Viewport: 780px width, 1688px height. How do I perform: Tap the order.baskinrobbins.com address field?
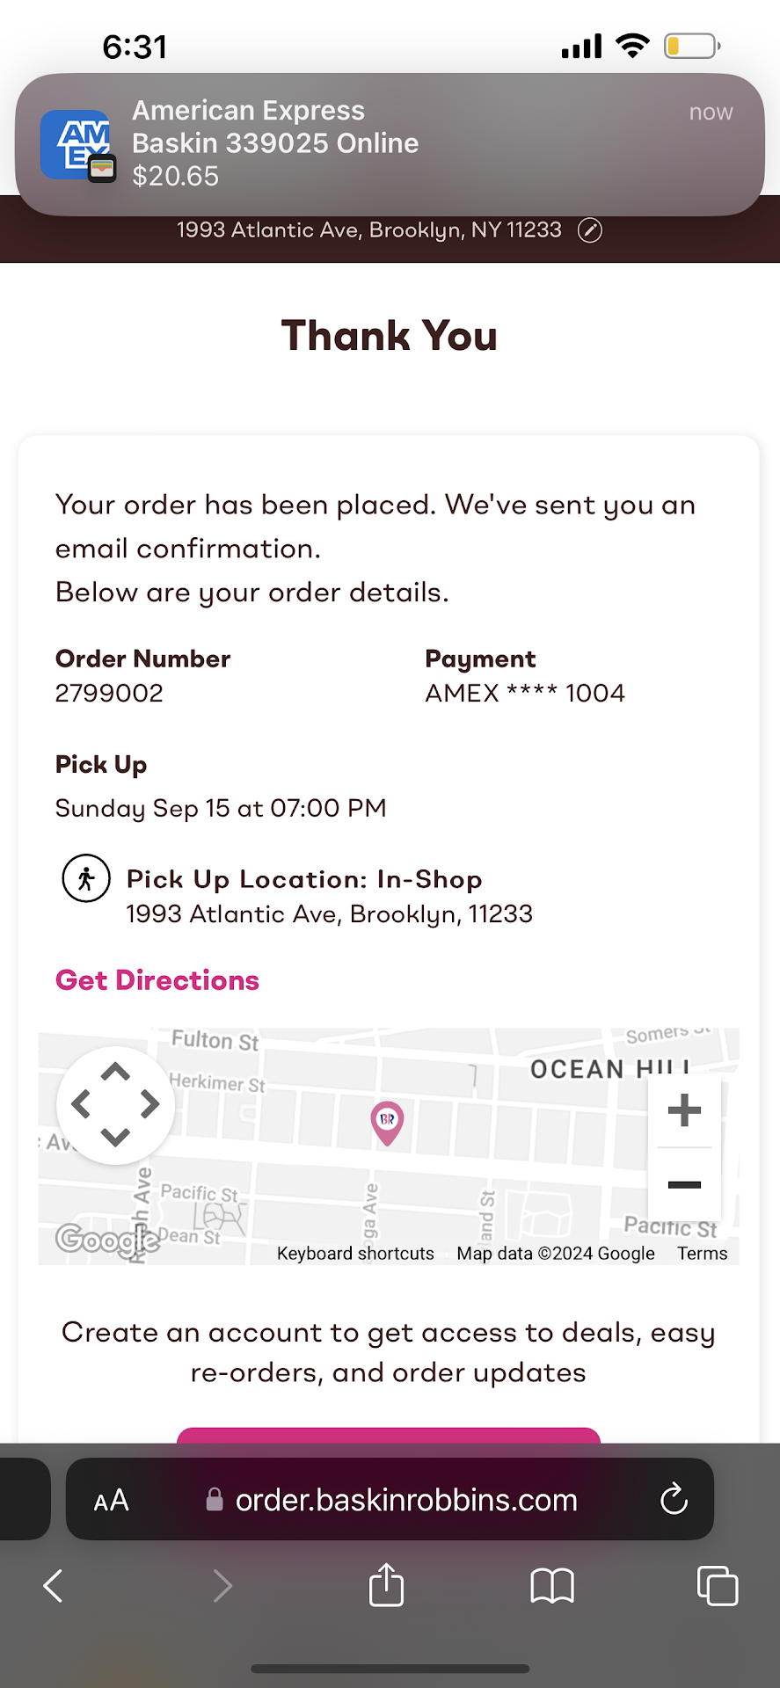click(x=405, y=1500)
